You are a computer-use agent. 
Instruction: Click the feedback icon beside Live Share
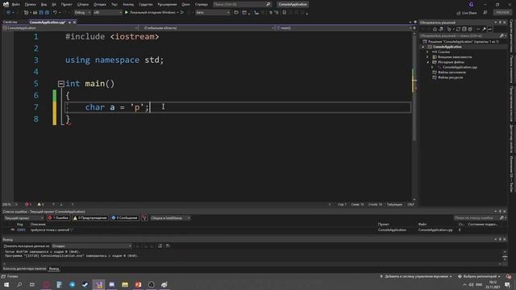485,13
